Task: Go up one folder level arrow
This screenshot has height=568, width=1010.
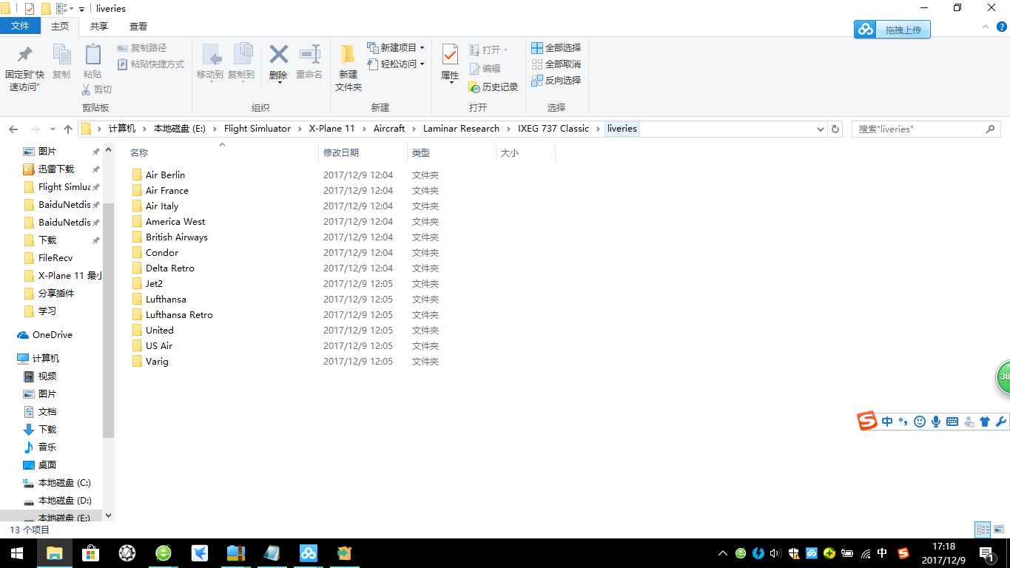Action: click(x=68, y=129)
